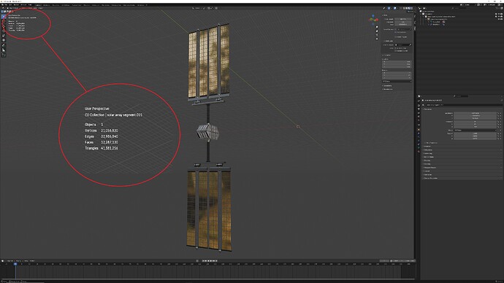Open the outliner filter funnel

pyautogui.click(x=497, y=8)
